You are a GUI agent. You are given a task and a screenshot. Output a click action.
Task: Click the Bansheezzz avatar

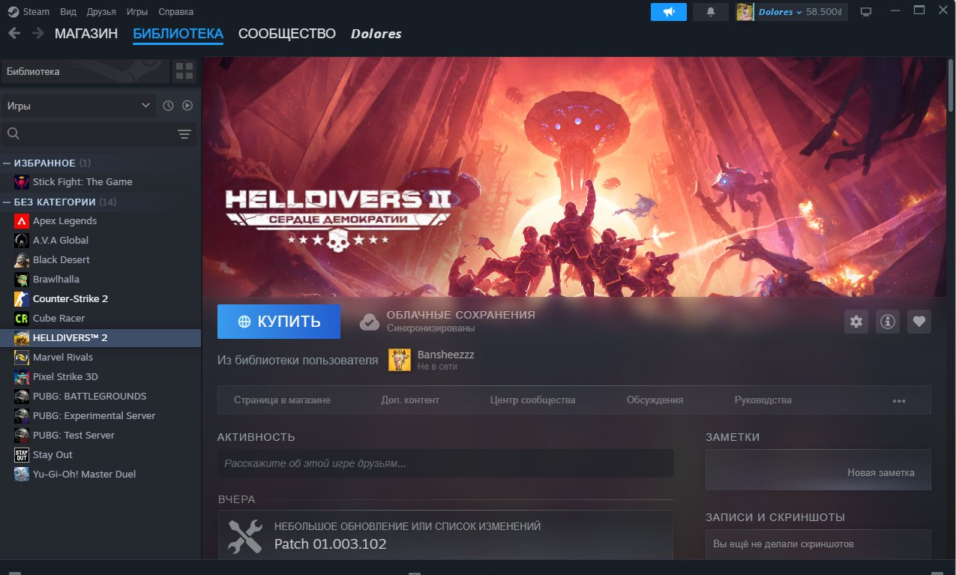(x=400, y=360)
